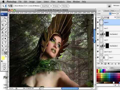This screenshot has height=90, width=120.
Task: Open the Filter menu
Action: 53,1
